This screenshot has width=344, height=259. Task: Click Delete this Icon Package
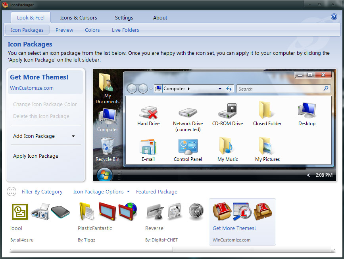pos(41,116)
